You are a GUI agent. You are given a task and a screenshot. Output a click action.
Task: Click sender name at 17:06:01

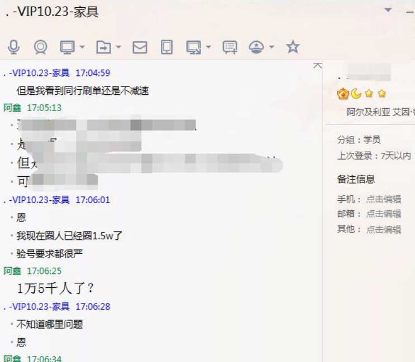point(37,200)
